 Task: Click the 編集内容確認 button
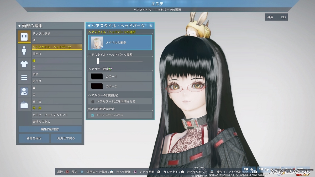tap(50, 129)
